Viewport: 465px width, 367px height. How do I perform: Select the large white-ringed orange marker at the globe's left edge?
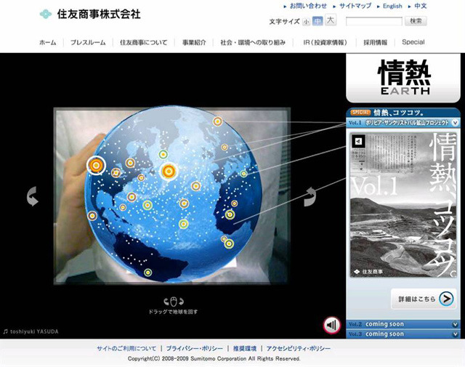click(96, 165)
